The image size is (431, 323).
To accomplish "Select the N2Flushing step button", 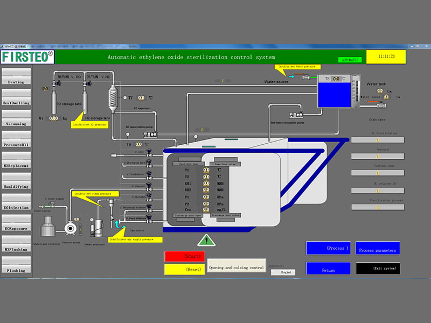I will 16,243.
